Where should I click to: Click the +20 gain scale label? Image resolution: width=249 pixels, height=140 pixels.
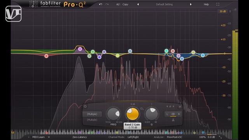pyautogui.click(x=223, y=25)
